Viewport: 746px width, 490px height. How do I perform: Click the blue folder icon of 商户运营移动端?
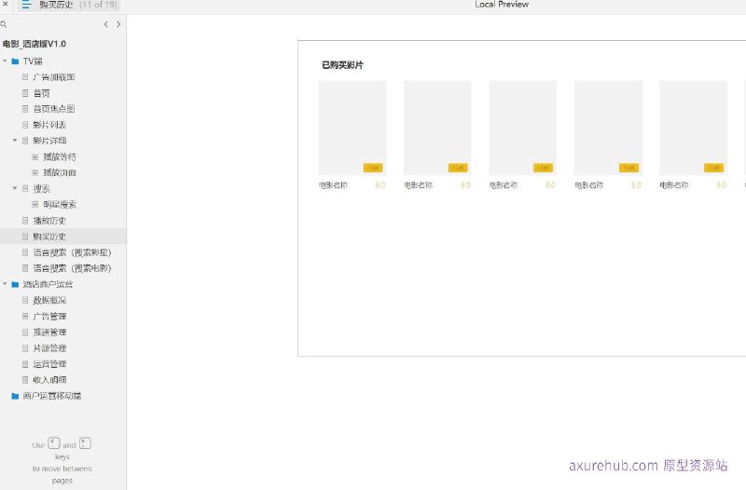pyautogui.click(x=15, y=396)
